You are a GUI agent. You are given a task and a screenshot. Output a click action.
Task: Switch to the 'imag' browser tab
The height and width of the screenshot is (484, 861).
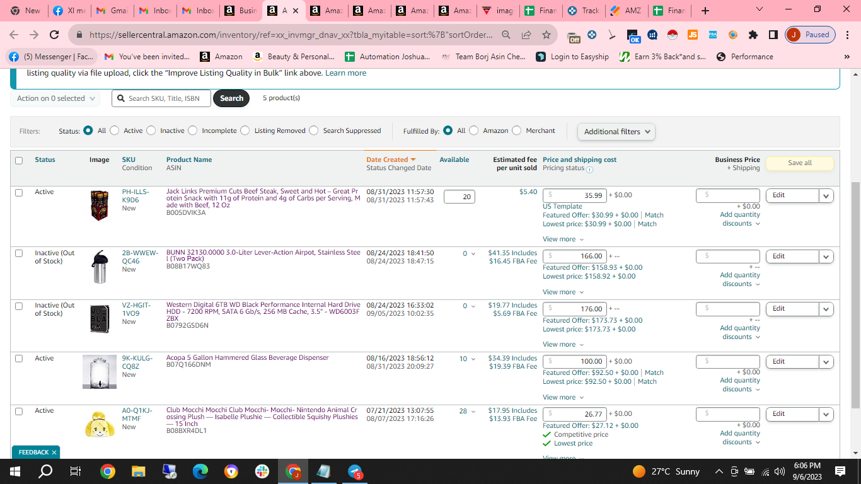(497, 11)
